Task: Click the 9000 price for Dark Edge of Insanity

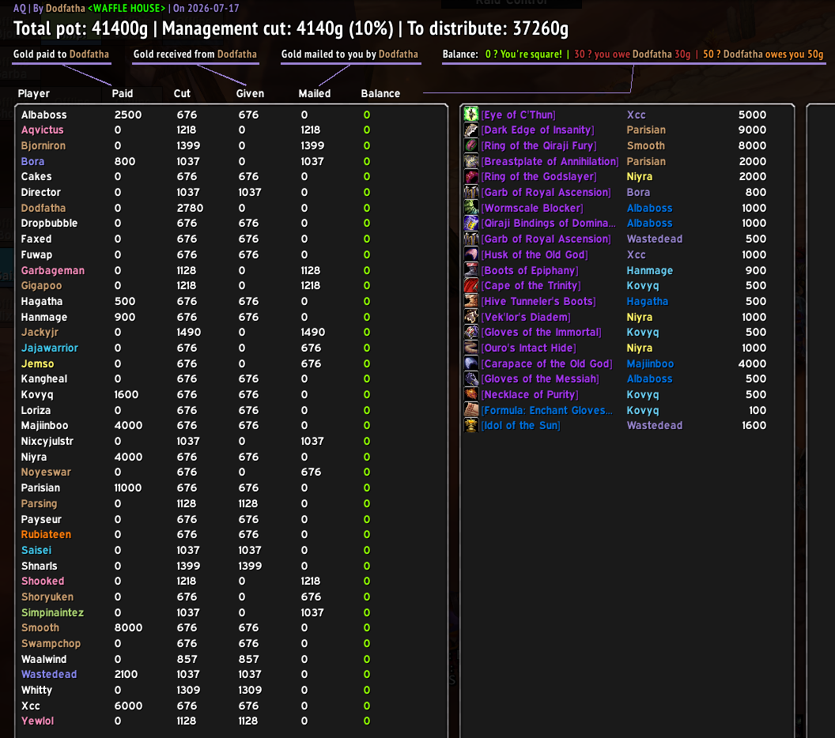Action: coord(753,130)
